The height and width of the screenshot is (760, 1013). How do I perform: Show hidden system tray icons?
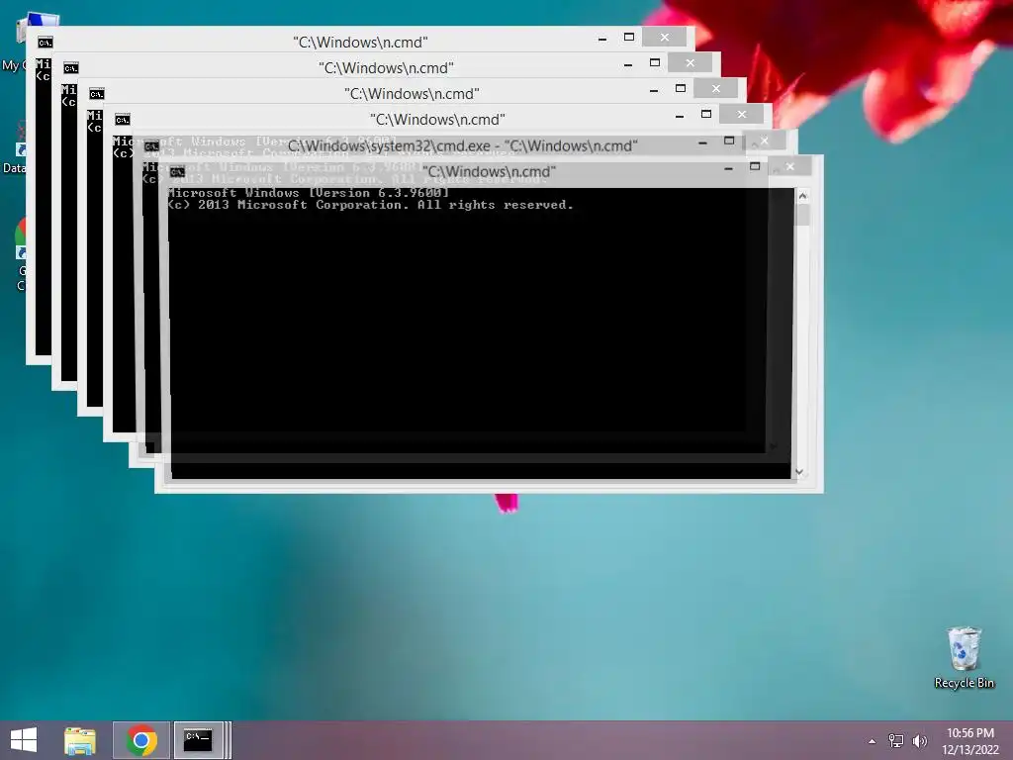(873, 741)
